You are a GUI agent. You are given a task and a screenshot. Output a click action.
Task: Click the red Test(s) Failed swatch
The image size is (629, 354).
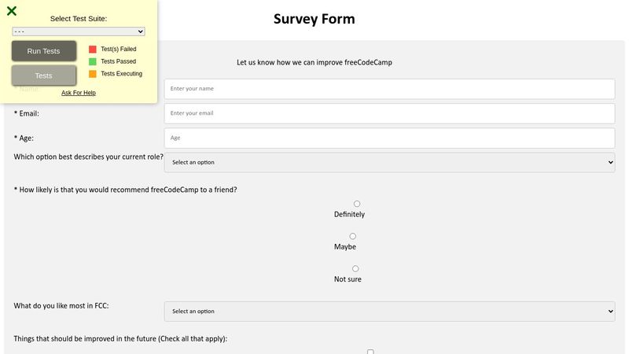click(92, 49)
